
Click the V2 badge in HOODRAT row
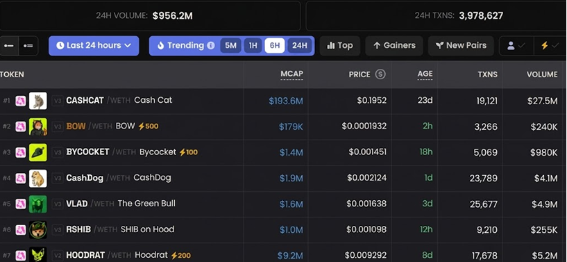[x=58, y=256]
